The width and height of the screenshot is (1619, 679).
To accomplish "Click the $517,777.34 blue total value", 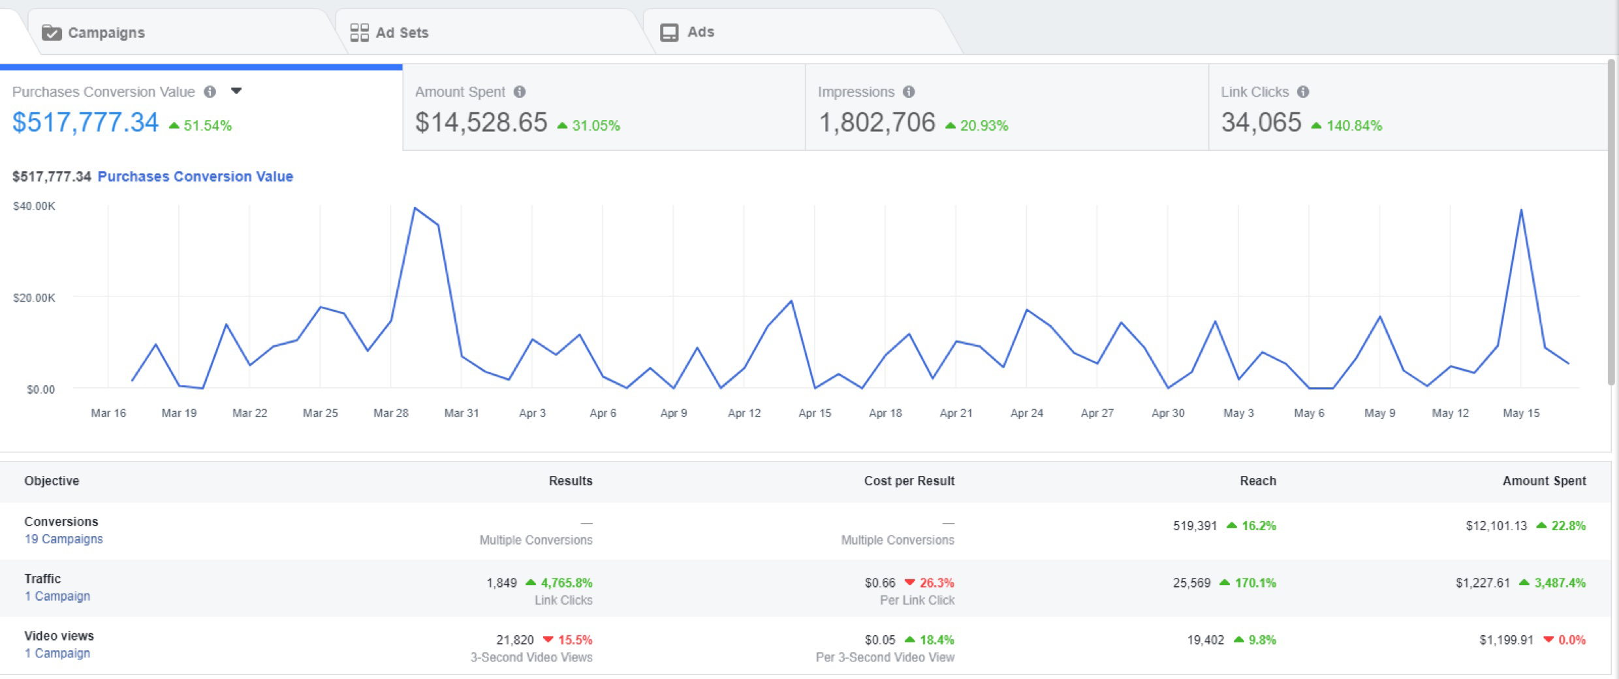I will coord(86,123).
